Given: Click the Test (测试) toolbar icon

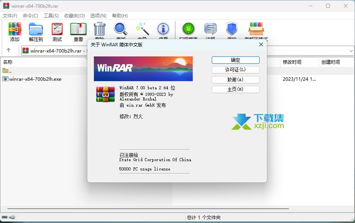Looking at the screenshot, I should click(x=57, y=29).
